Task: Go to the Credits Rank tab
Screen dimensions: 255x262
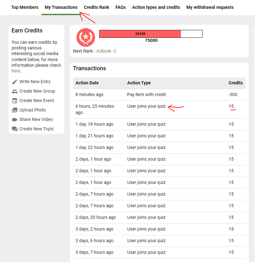Action: pyautogui.click(x=96, y=7)
